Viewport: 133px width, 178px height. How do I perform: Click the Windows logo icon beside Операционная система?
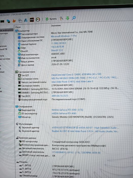pos(19,37)
